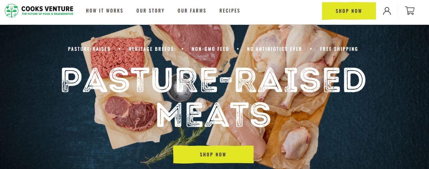Click the NO ANTIBIOTICS EVER feature text

click(x=274, y=49)
